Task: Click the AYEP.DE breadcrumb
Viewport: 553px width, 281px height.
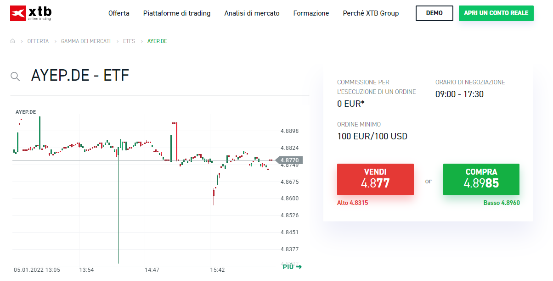Action: (x=157, y=41)
